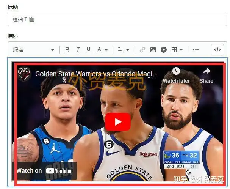
Task: Toggle italic formatting
Action: click(x=78, y=50)
